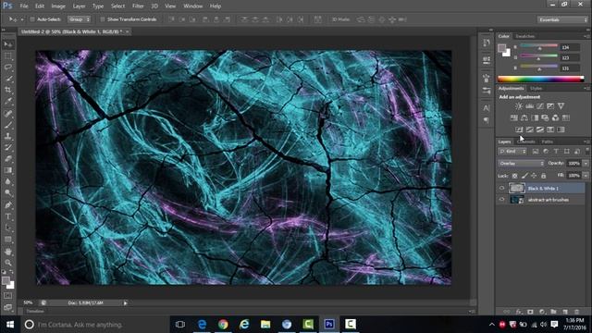Select the Pen tool

click(x=8, y=205)
